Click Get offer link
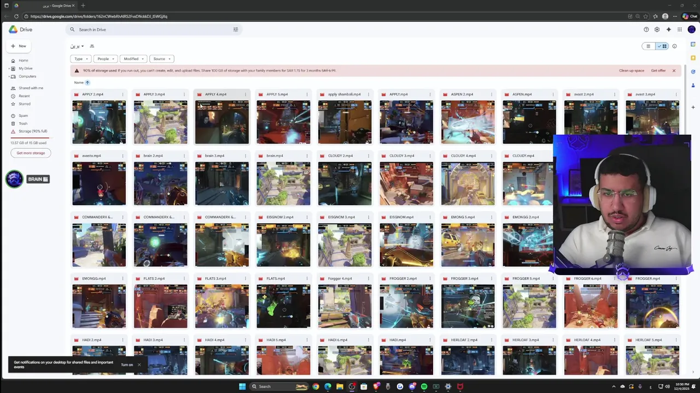Image resolution: width=700 pixels, height=393 pixels. (658, 70)
